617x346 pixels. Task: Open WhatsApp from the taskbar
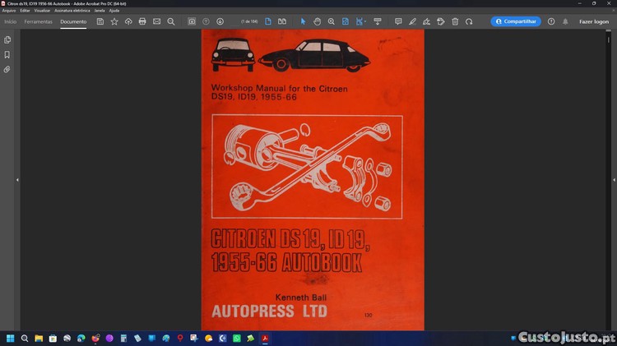(x=236, y=338)
